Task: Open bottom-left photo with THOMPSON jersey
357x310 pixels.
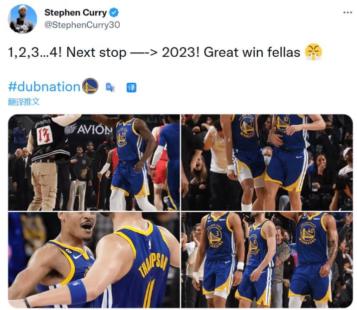Action: coord(94,260)
